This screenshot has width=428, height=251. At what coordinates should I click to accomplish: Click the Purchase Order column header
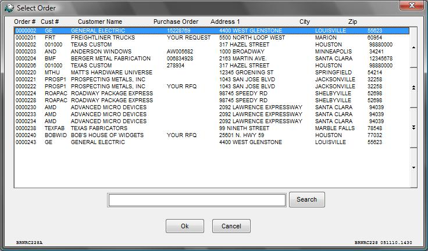click(176, 21)
